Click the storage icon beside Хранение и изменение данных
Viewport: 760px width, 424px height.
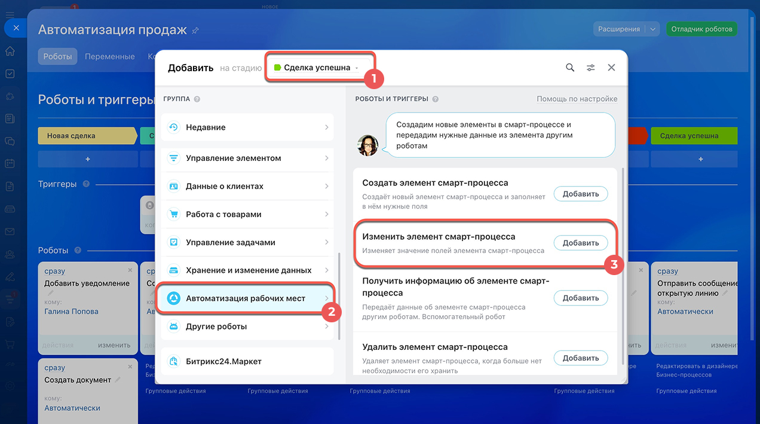coord(174,270)
